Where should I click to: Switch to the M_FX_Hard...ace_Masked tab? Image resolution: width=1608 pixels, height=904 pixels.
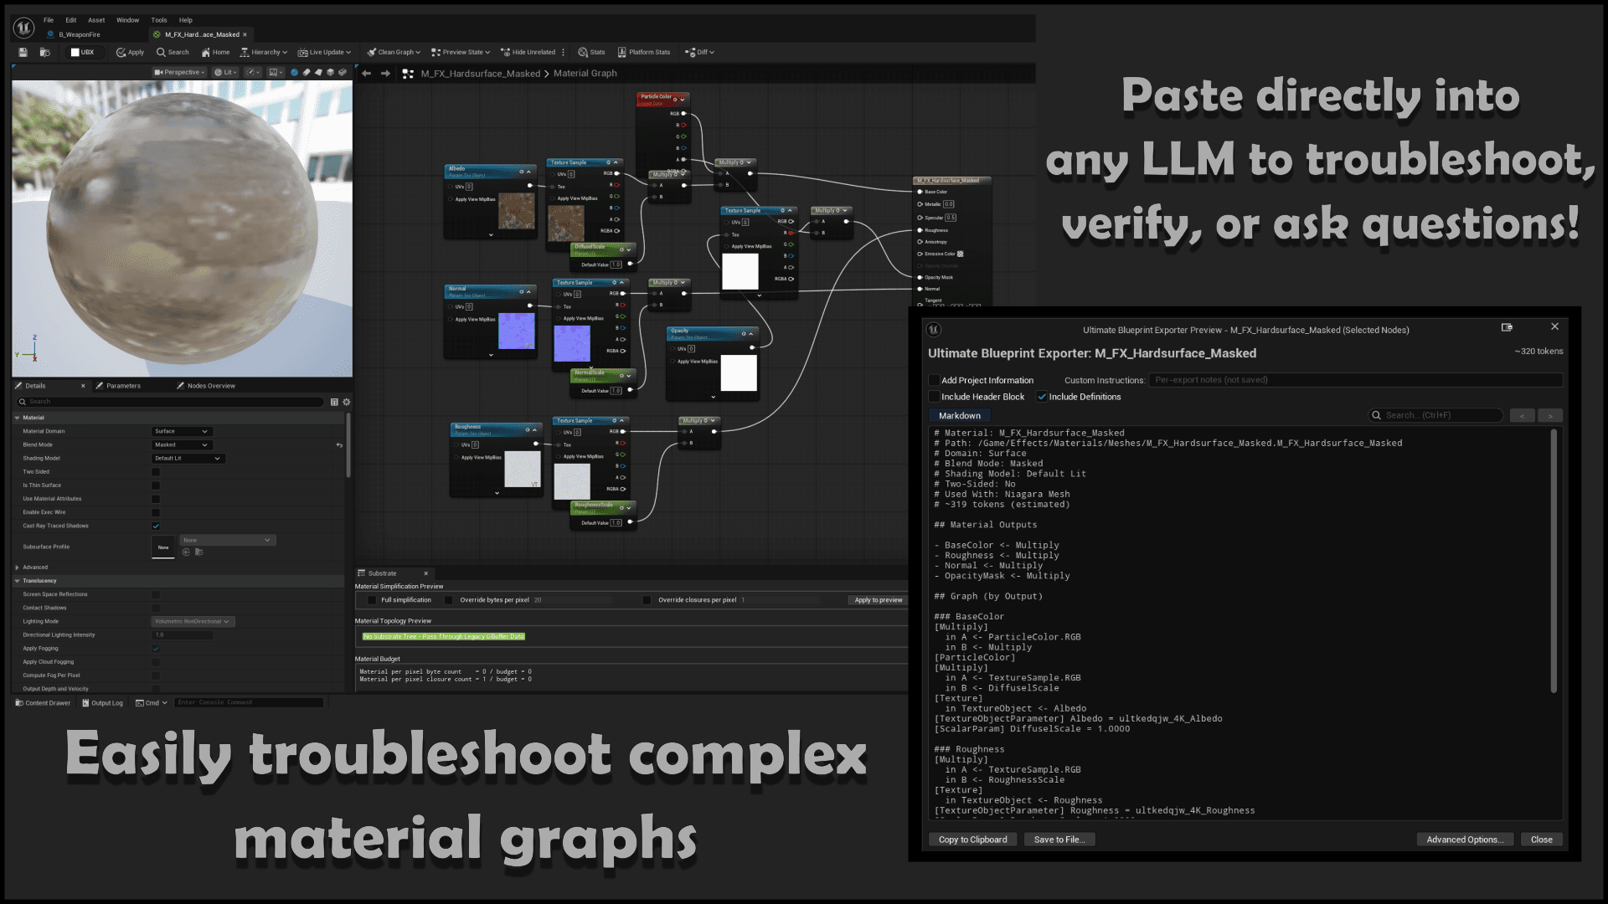pos(199,34)
